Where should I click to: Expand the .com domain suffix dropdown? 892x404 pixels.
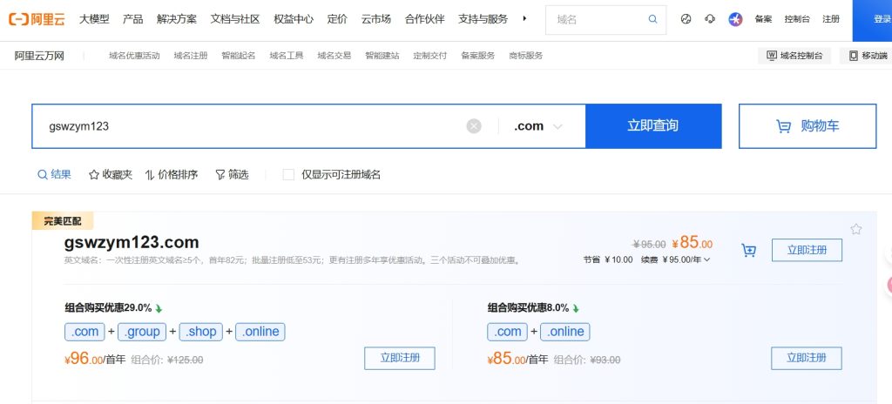538,126
